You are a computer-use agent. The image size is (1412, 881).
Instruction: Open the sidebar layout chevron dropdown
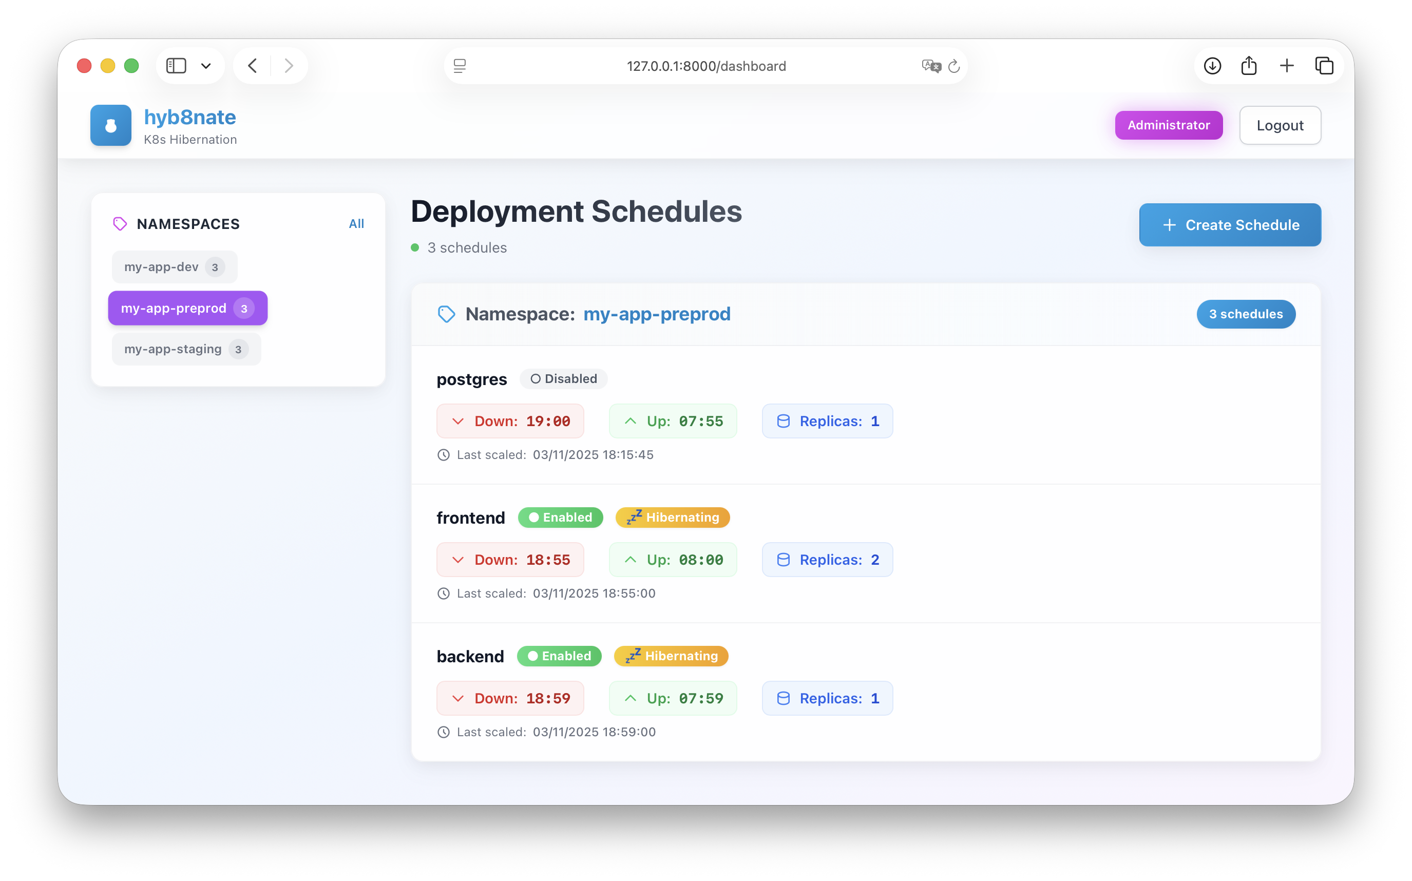click(206, 66)
